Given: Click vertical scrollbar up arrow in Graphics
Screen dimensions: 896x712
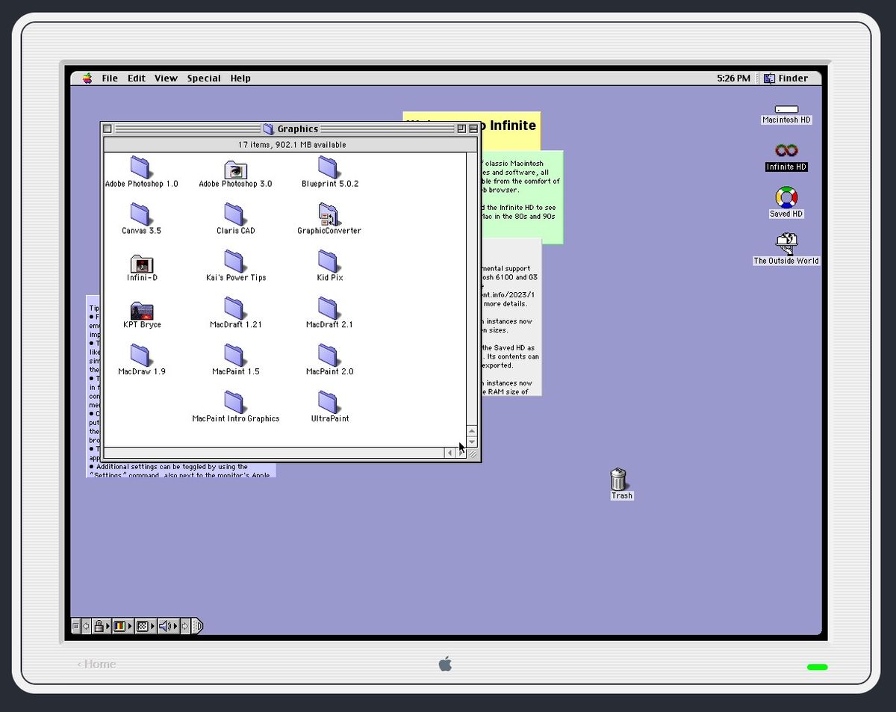Looking at the screenshot, I should (472, 431).
